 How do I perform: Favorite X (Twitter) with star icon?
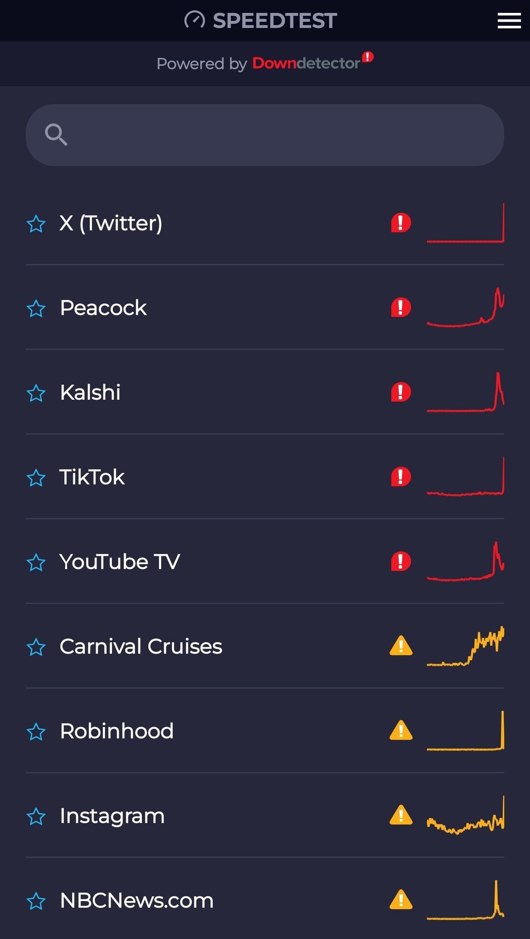point(36,224)
